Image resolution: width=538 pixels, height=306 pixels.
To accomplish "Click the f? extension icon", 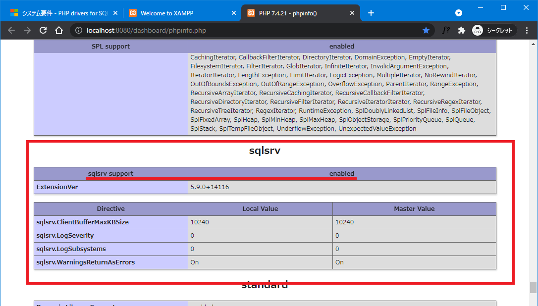I will [x=446, y=30].
